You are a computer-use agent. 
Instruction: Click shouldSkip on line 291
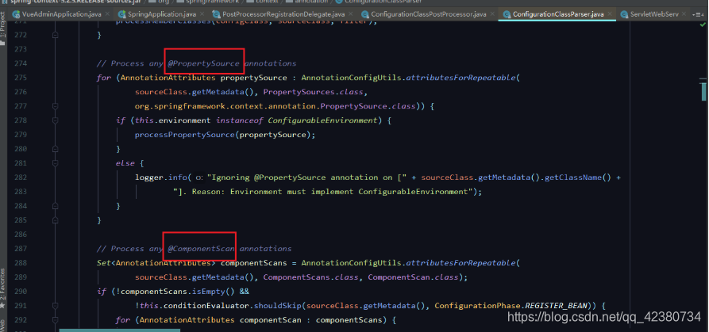tap(277, 305)
